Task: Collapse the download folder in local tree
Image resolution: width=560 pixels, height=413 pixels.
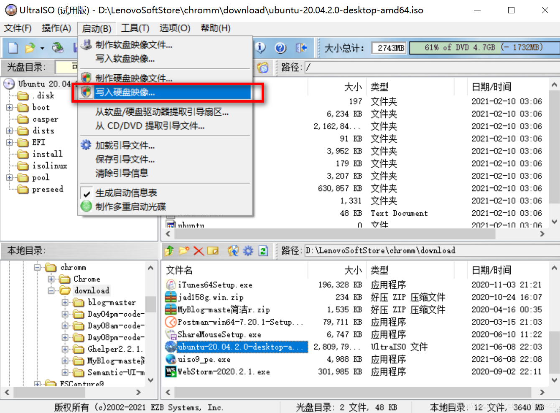Action: tap(51, 291)
